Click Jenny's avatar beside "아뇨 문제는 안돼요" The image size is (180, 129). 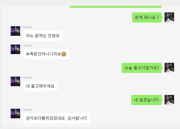(15, 31)
